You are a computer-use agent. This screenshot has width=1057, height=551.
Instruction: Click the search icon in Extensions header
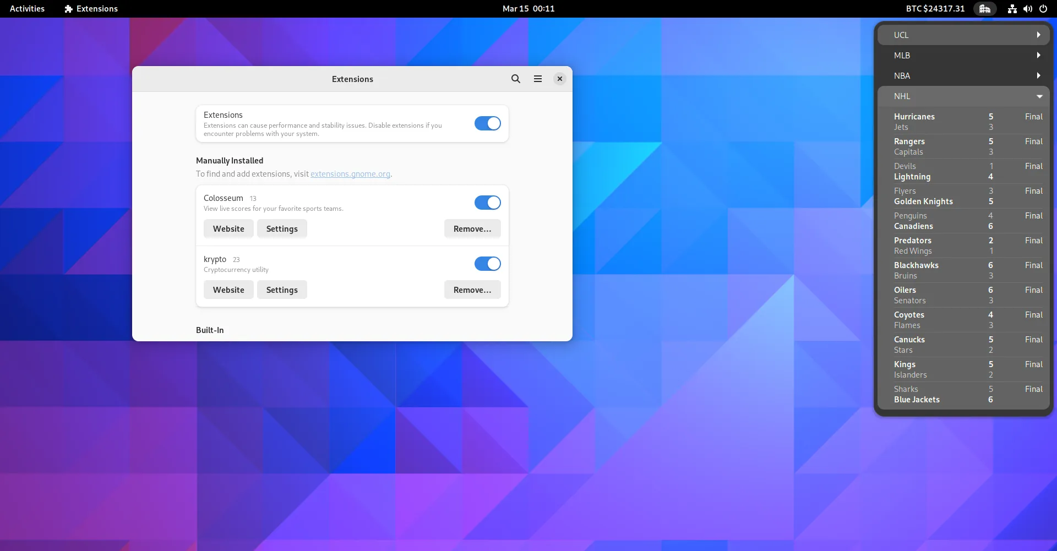coord(515,79)
